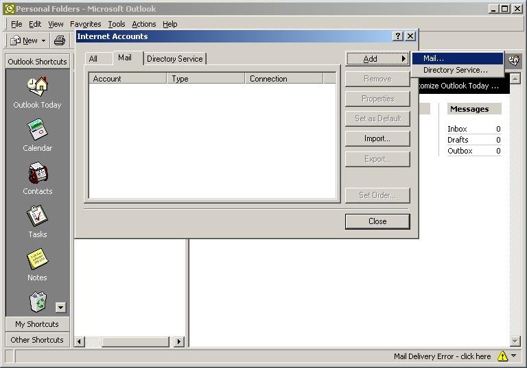Switch to the Directory Service tab
Screen dimensions: 527x368
point(175,59)
